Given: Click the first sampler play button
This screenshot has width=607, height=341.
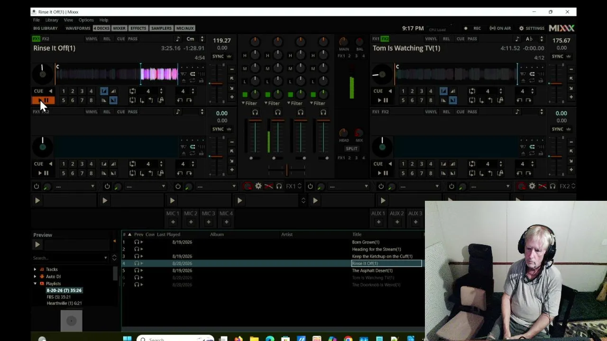Looking at the screenshot, I should click(37, 200).
